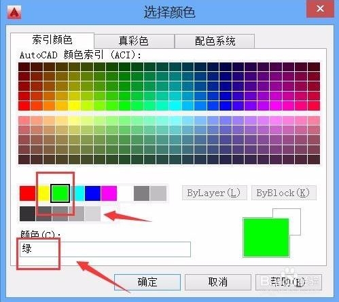Image resolution: width=339 pixels, height=302 pixels.
Task: Open the 真彩色 tab
Action: tap(134, 41)
